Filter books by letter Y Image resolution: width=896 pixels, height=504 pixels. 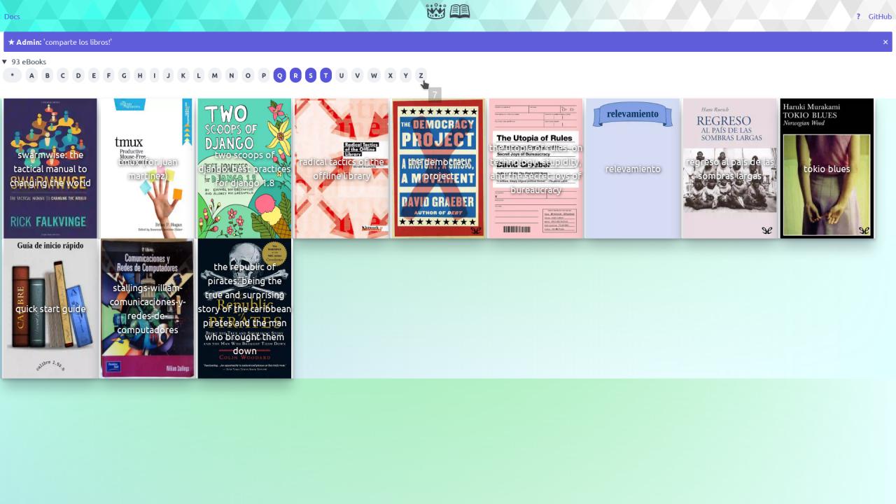pyautogui.click(x=406, y=76)
